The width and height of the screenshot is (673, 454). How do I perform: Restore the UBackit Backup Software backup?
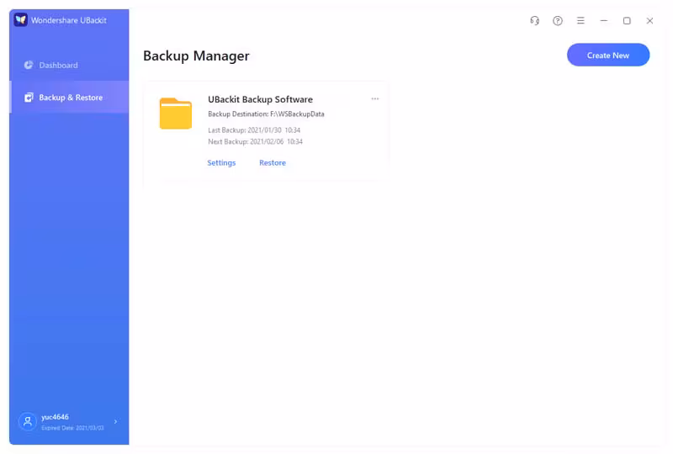point(273,162)
